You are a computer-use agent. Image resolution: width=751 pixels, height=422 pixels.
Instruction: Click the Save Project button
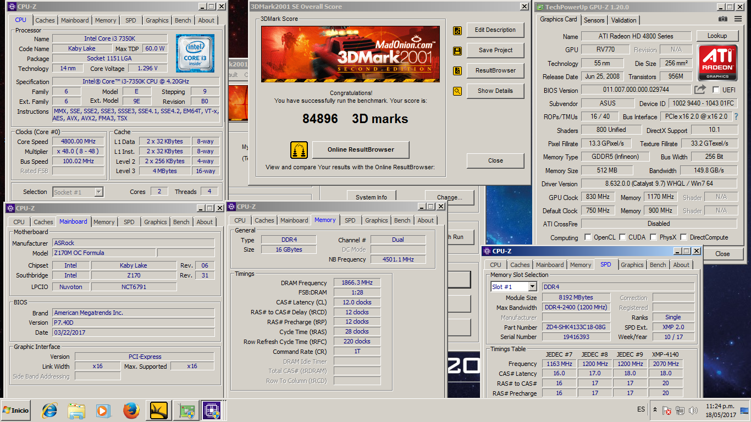pyautogui.click(x=495, y=50)
